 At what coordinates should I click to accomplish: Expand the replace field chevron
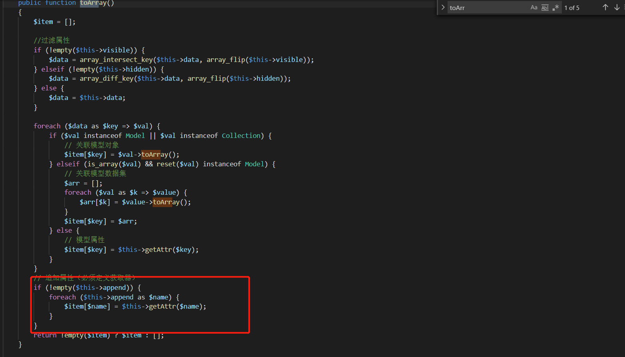pos(443,8)
